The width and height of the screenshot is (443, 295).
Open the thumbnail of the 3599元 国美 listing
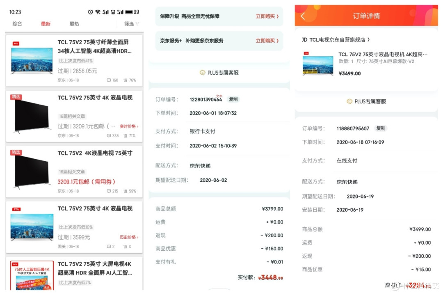coord(32,225)
